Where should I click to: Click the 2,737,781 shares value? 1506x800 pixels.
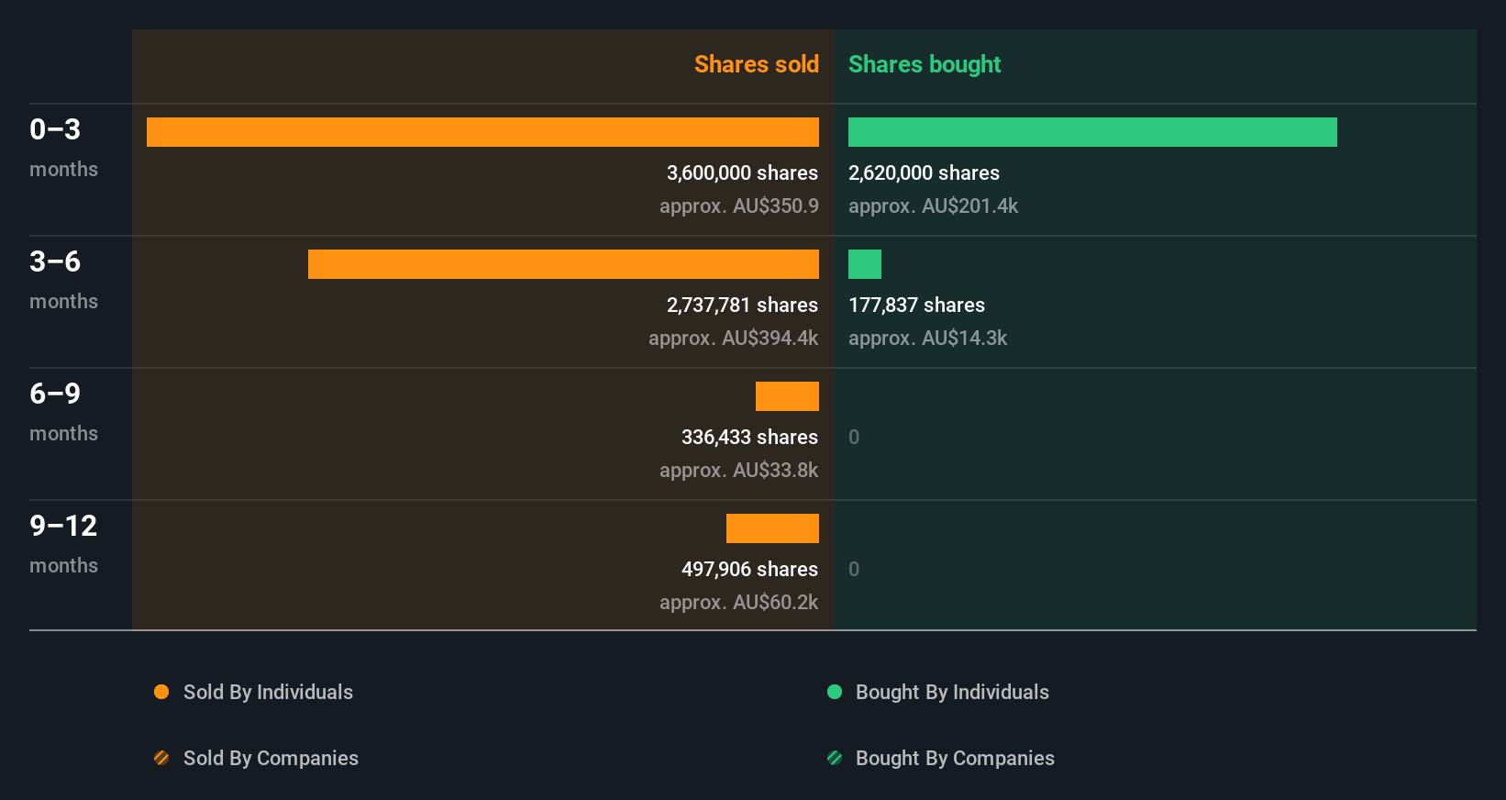[742, 305]
